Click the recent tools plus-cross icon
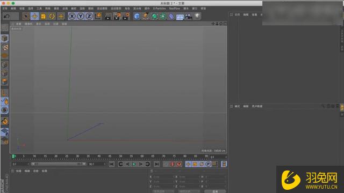This screenshot has height=193, width=344. coord(61,16)
